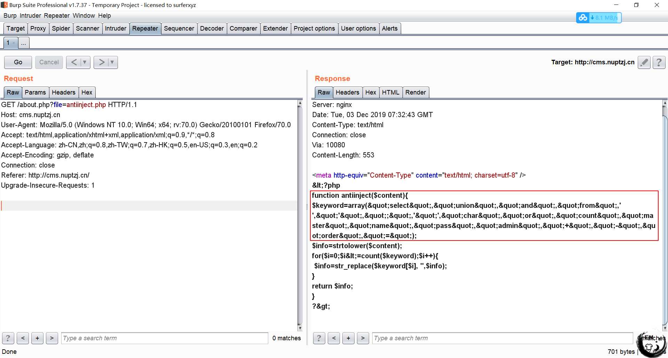668x358 pixels.
Task: Open the Help menu
Action: 104,16
